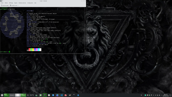This screenshot has height=97, width=172.
Task: Open the dark triangular app icon in taskbar
Action: (74, 95)
